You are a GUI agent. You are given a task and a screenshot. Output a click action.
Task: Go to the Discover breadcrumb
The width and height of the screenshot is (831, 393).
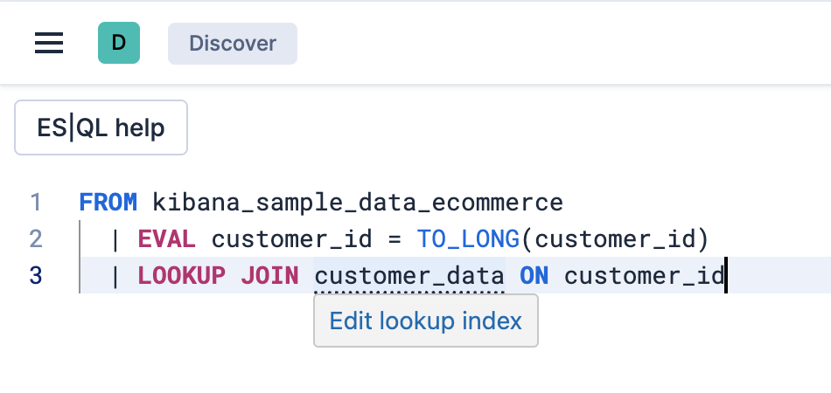pyautogui.click(x=233, y=44)
